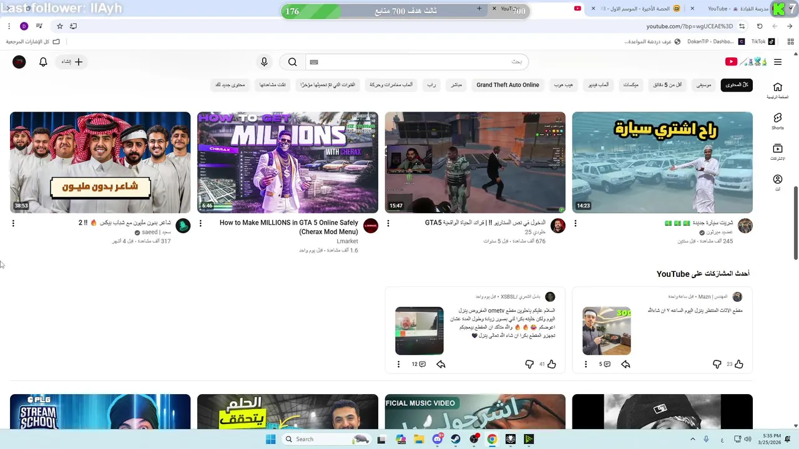Open Lmarket channel avatar
This screenshot has width=799, height=449.
click(371, 226)
